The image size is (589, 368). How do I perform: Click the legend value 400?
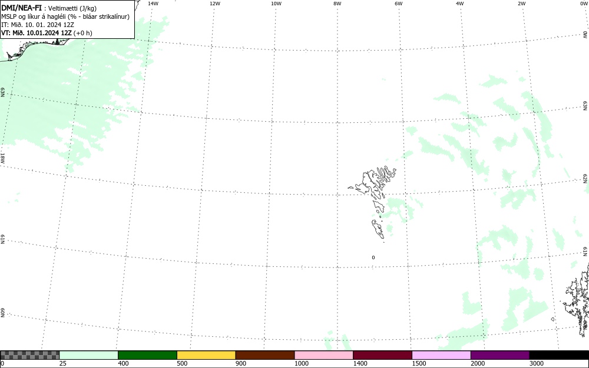coord(123,363)
